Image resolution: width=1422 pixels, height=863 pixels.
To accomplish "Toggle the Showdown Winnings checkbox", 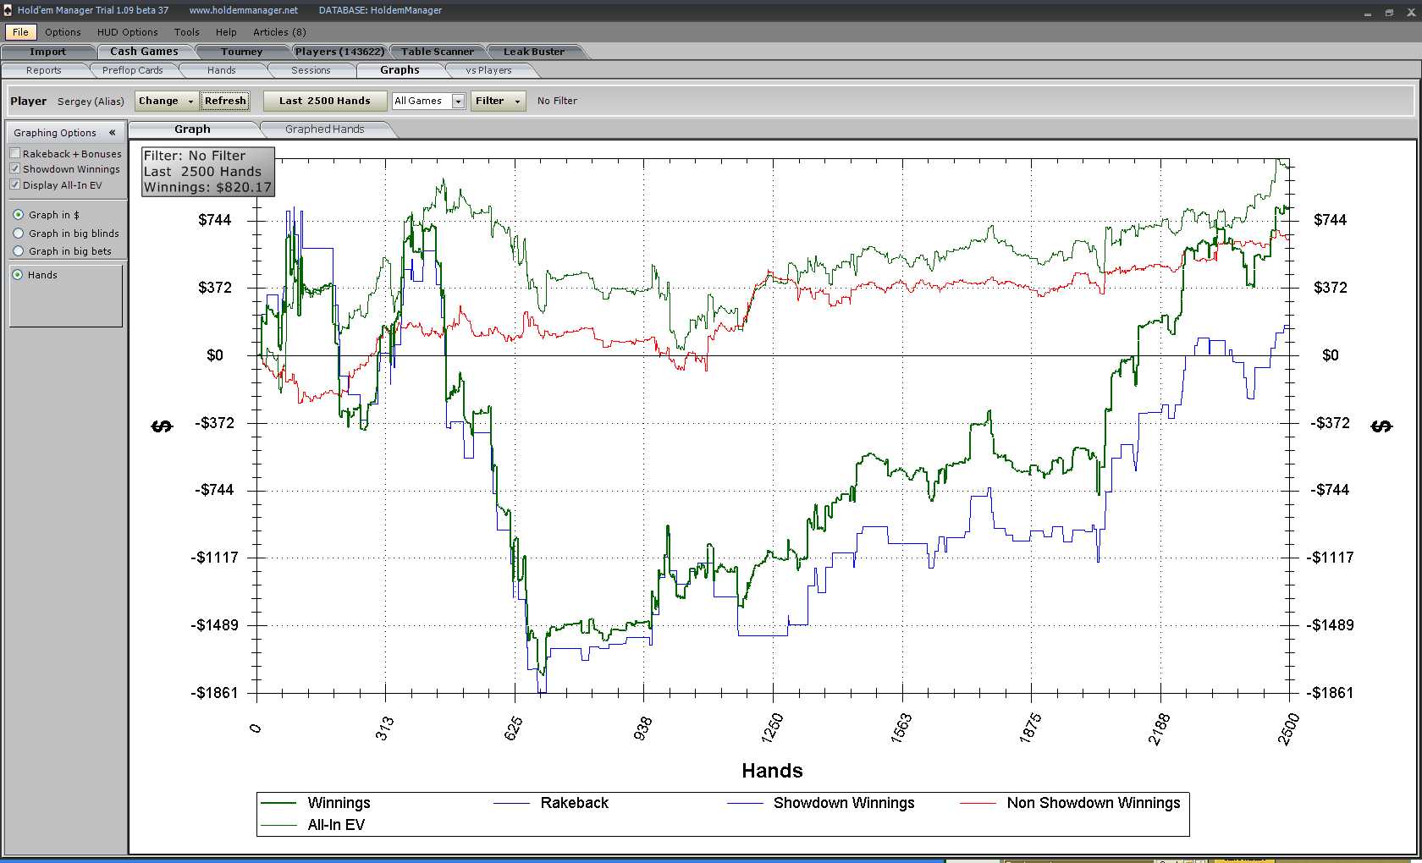I will (15, 168).
